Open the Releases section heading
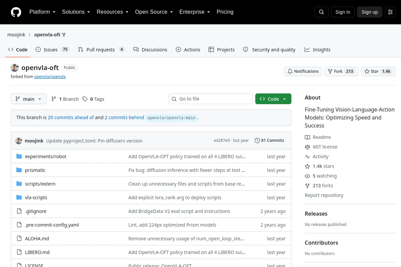 (316, 214)
